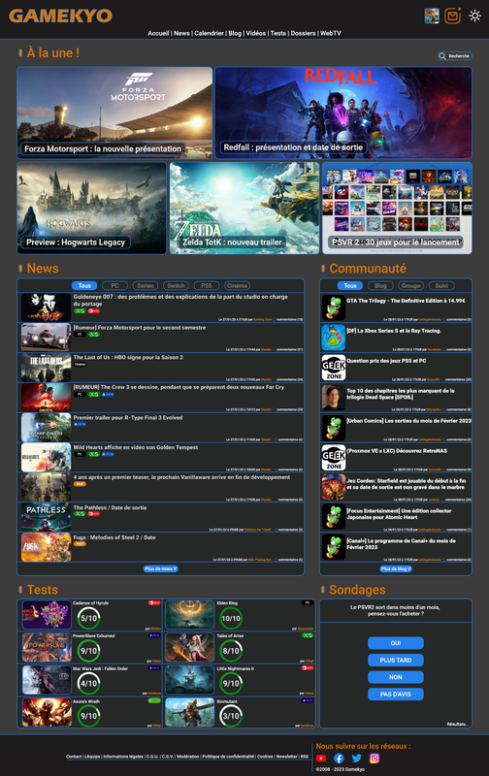This screenshot has width=489, height=776.
Task: Open the mail messages icon
Action: point(452,16)
